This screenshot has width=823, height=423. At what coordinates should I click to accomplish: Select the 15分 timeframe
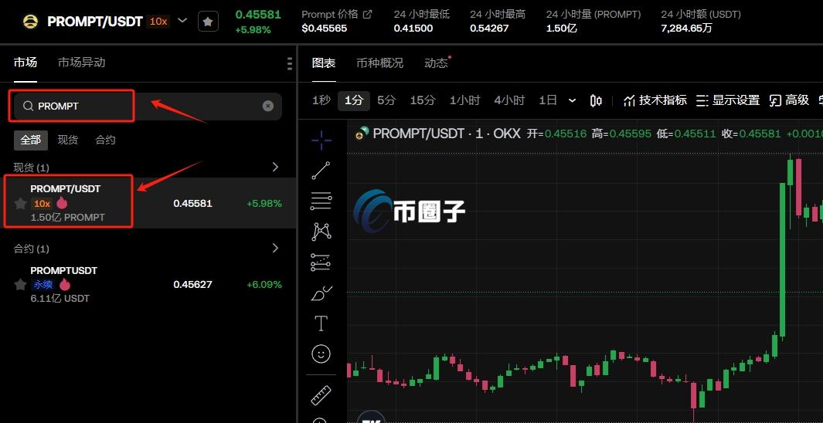[x=423, y=100]
